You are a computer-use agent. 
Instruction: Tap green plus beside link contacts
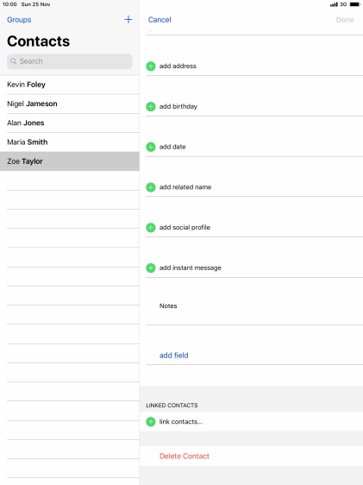[x=151, y=422]
